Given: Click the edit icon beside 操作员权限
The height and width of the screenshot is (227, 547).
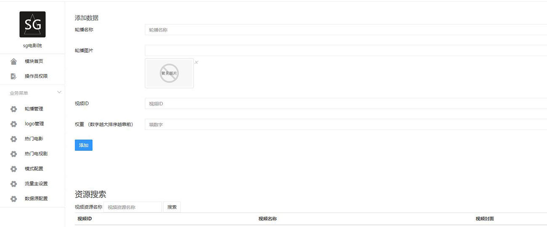Looking at the screenshot, I should point(13,76).
